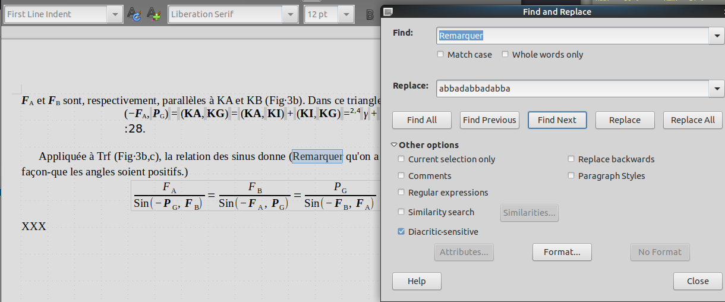Viewport: 725px width, 302px height.
Task: Toggle the Bold formatting icon
Action: click(x=370, y=14)
